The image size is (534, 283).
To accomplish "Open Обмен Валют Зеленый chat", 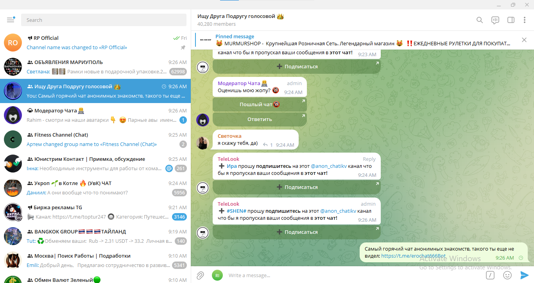I will click(x=95, y=278).
